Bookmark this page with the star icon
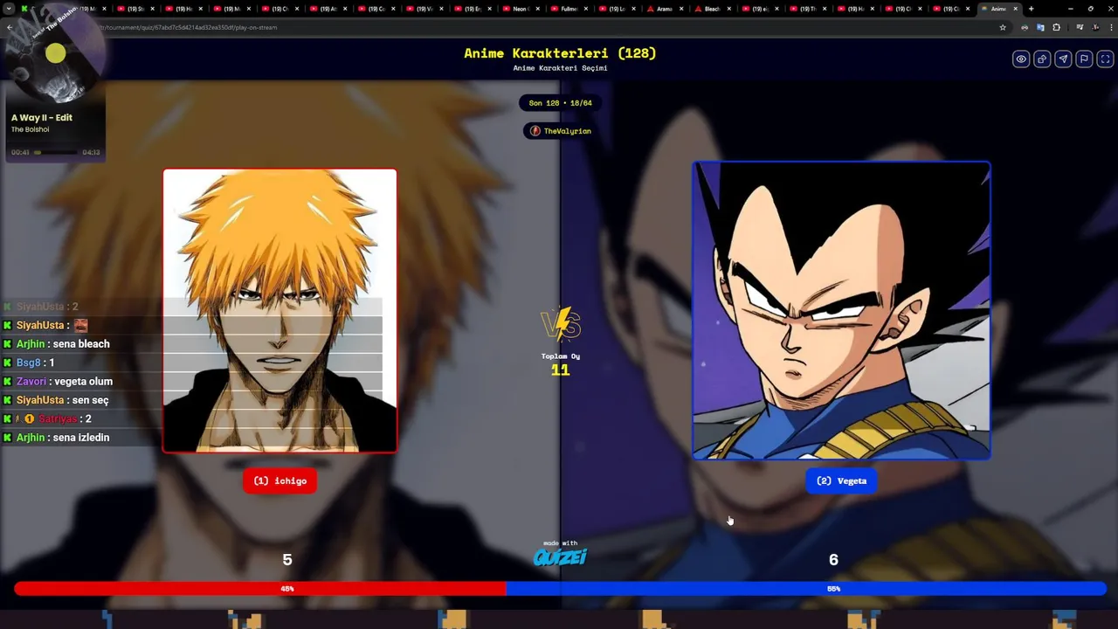Image resolution: width=1118 pixels, height=629 pixels. (x=1003, y=27)
